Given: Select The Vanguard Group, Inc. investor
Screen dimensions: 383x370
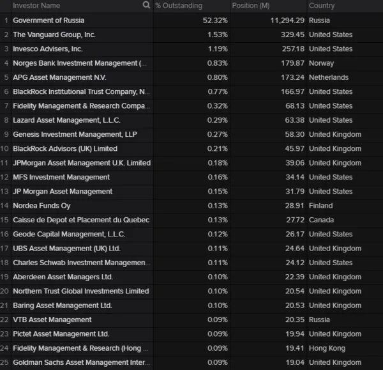Looking at the screenshot, I should pyautogui.click(x=54, y=35).
